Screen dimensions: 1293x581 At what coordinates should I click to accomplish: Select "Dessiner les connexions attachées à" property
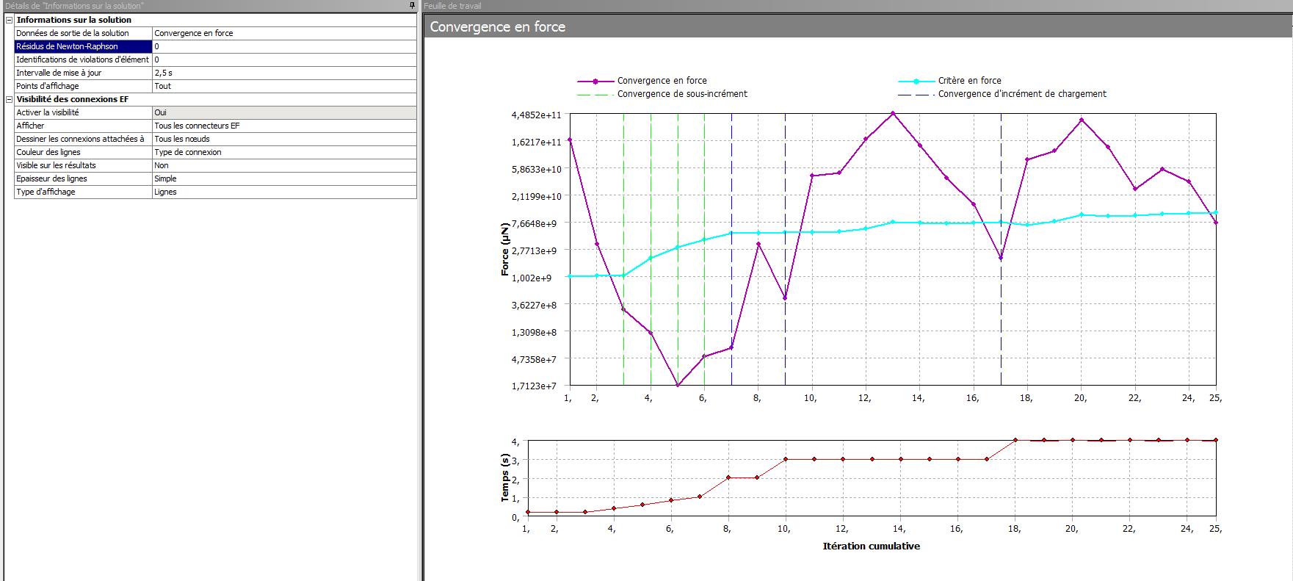pyautogui.click(x=83, y=139)
